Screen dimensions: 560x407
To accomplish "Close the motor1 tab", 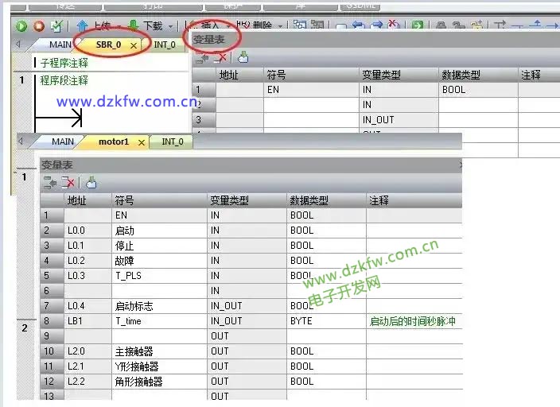I will coord(142,142).
